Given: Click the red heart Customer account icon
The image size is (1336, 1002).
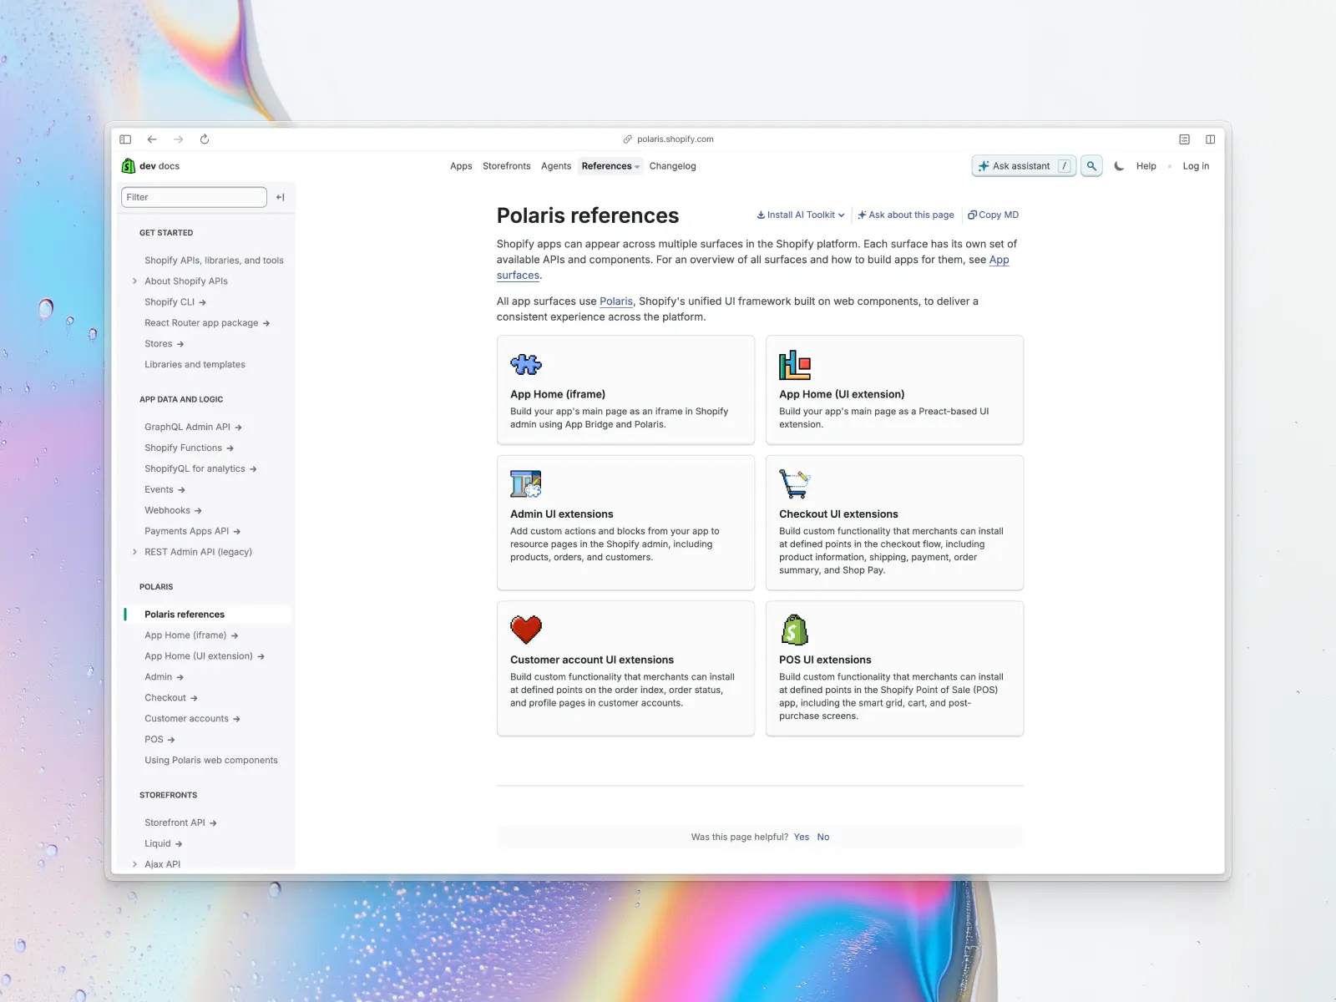Looking at the screenshot, I should click(x=526, y=630).
